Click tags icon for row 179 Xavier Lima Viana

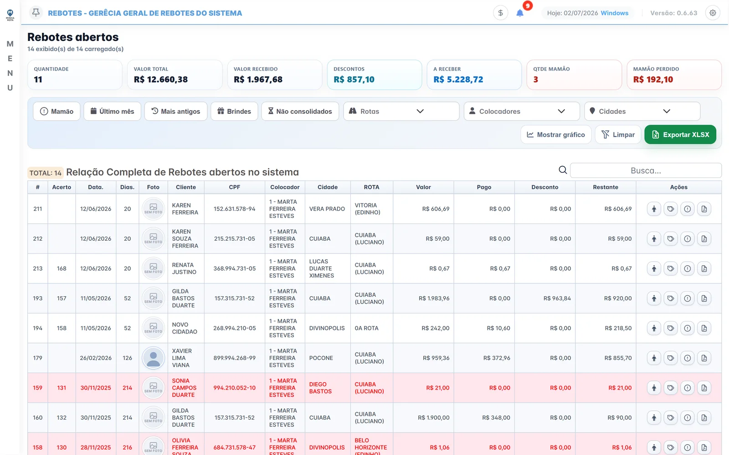[671, 358]
